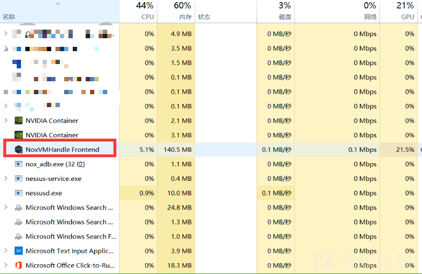Click the 名称 column header
This screenshot has width=422, height=274.
pyautogui.click(x=9, y=17)
